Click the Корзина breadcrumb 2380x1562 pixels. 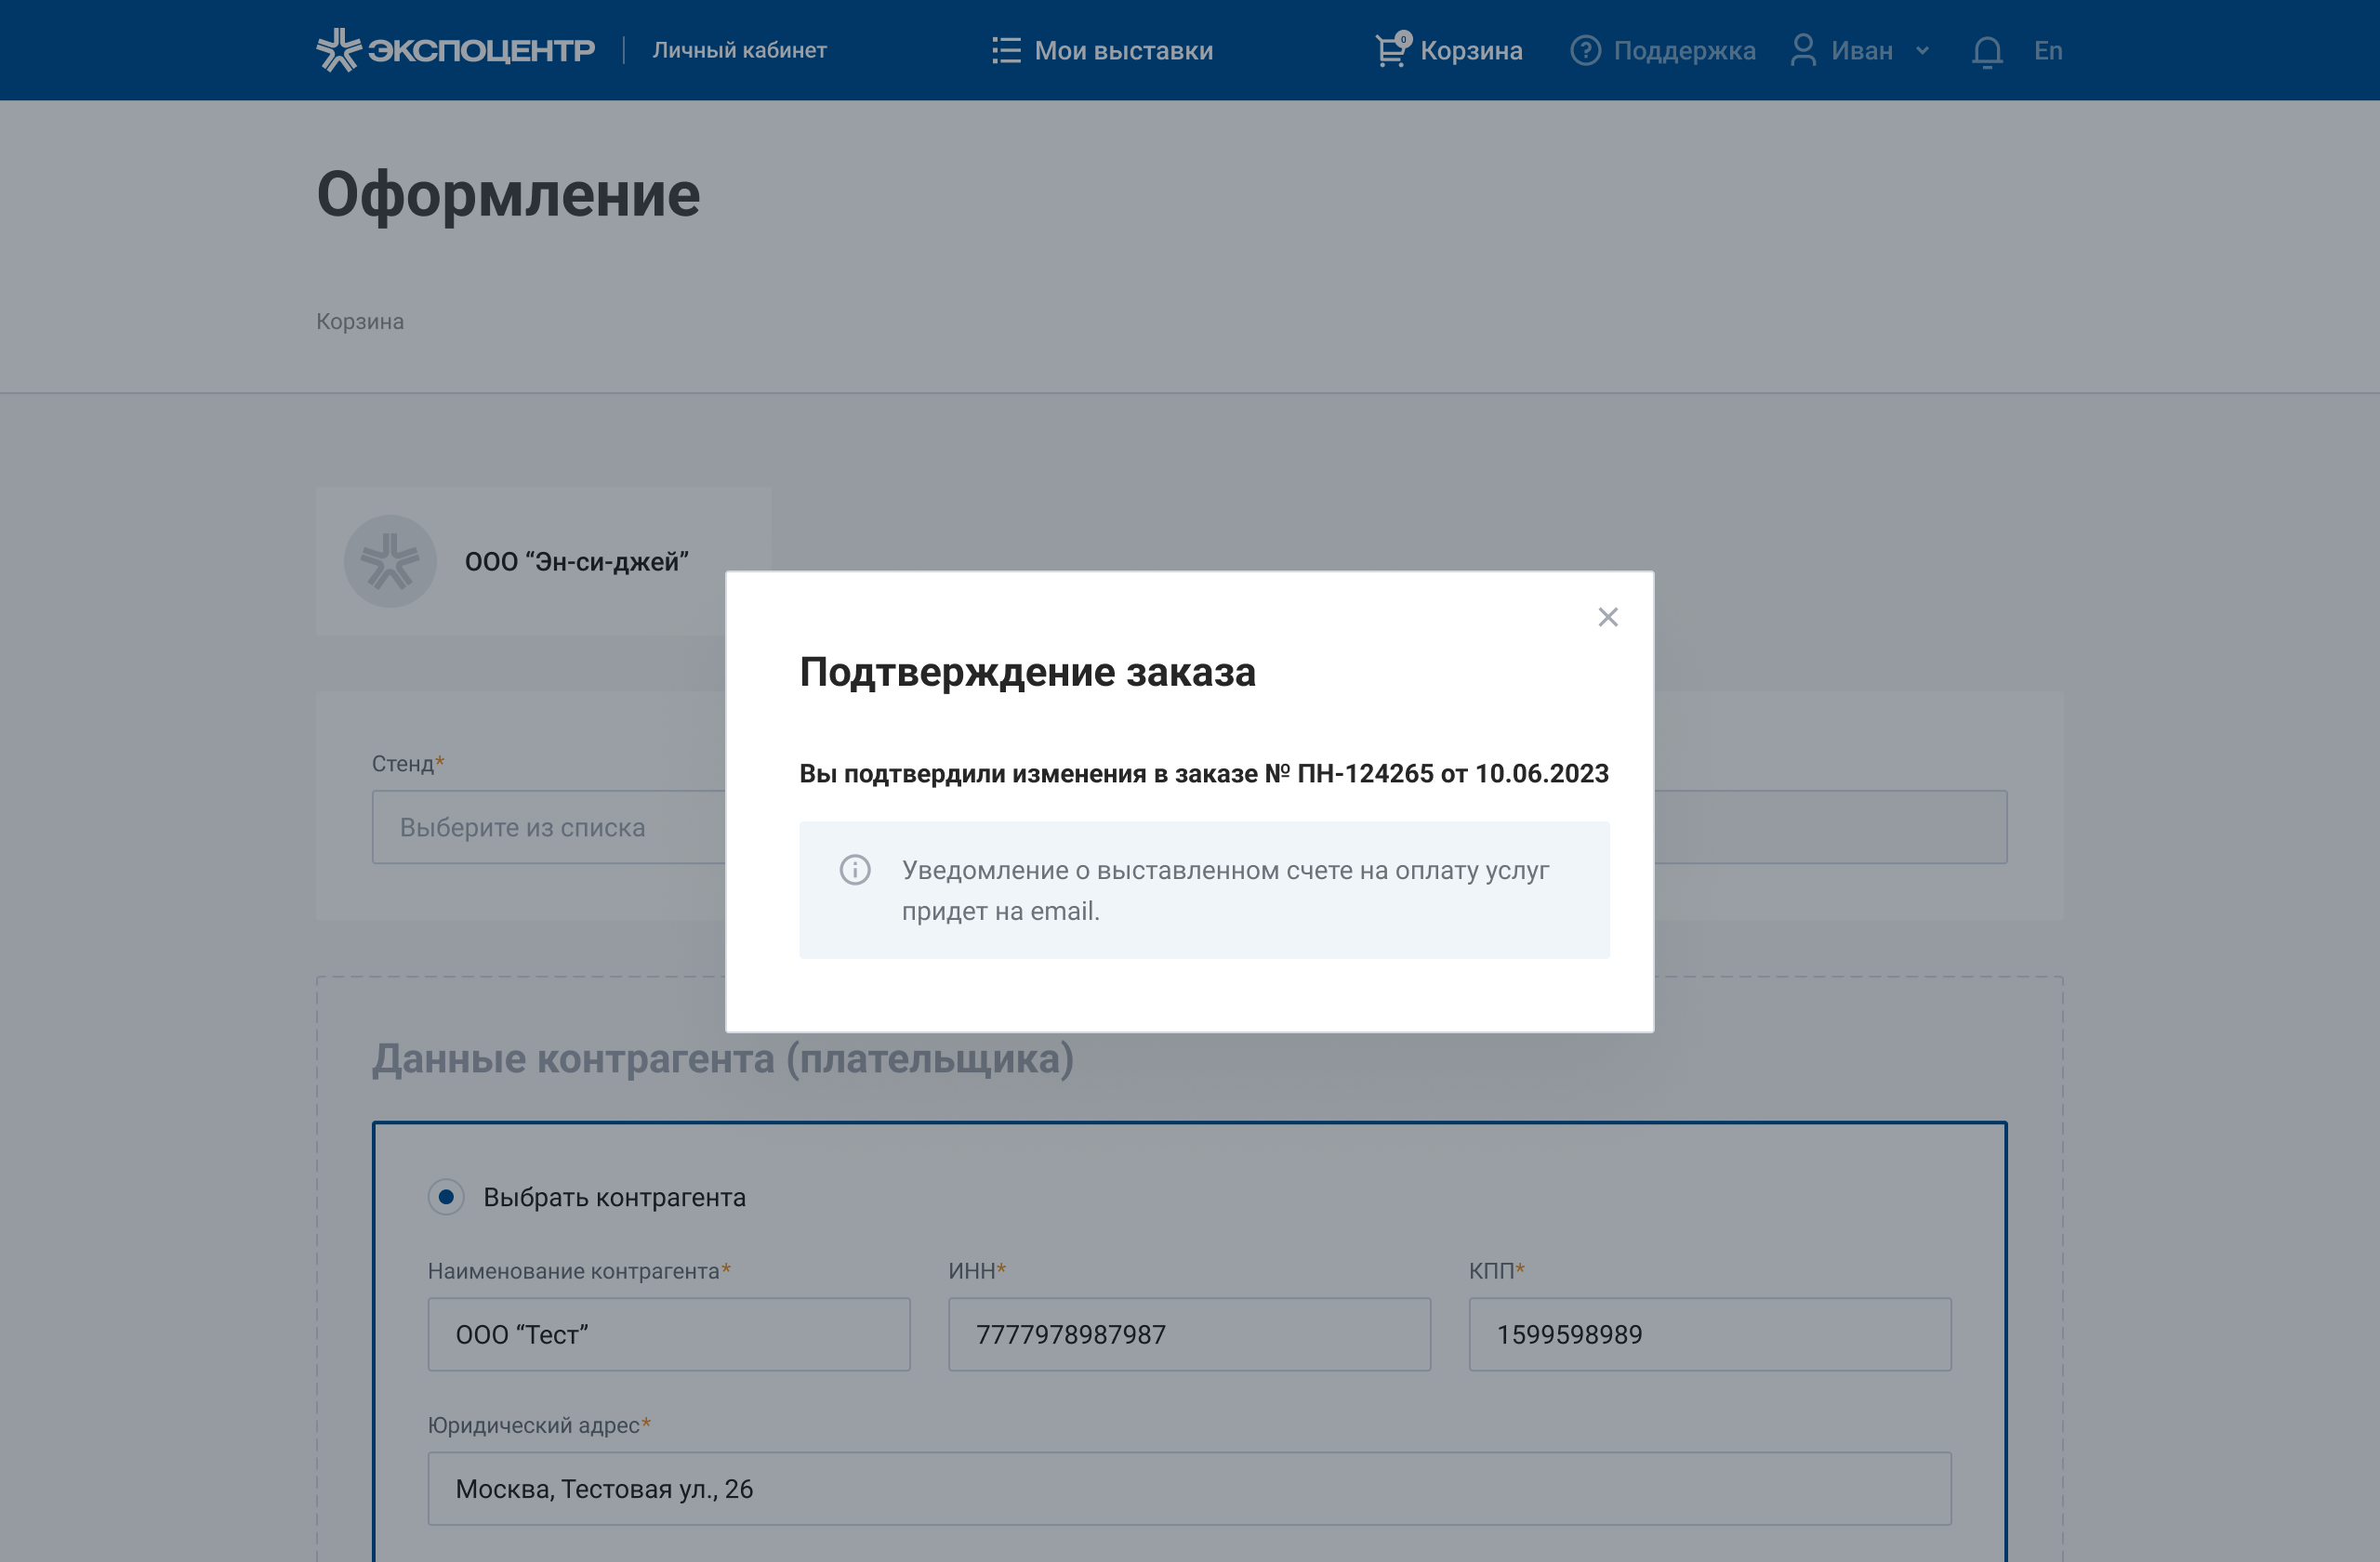click(360, 322)
